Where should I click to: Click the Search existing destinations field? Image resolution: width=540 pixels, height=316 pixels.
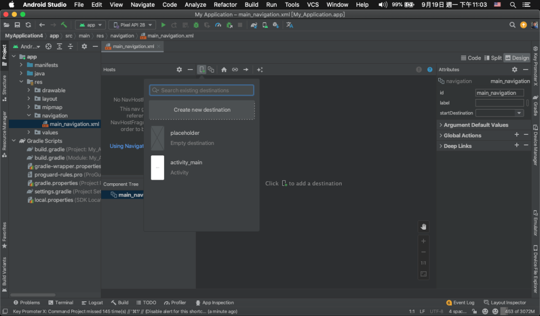202,90
